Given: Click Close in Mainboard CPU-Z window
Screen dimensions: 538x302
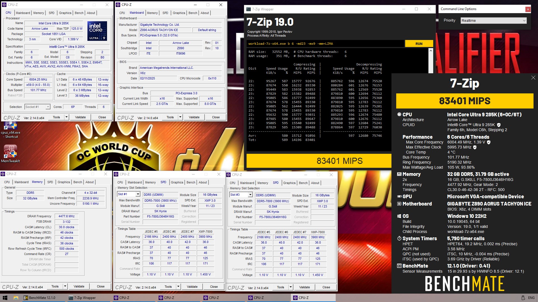Looking at the screenshot, I should point(216,117).
